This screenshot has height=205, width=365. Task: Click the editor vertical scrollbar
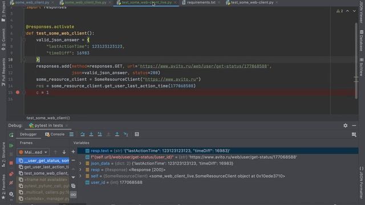[x=356, y=61]
